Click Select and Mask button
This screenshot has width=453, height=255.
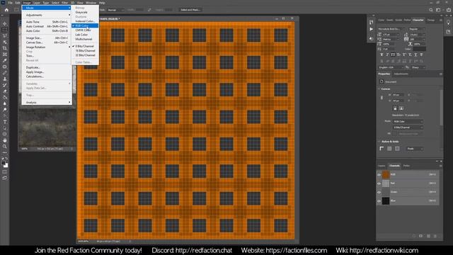coord(190,10)
